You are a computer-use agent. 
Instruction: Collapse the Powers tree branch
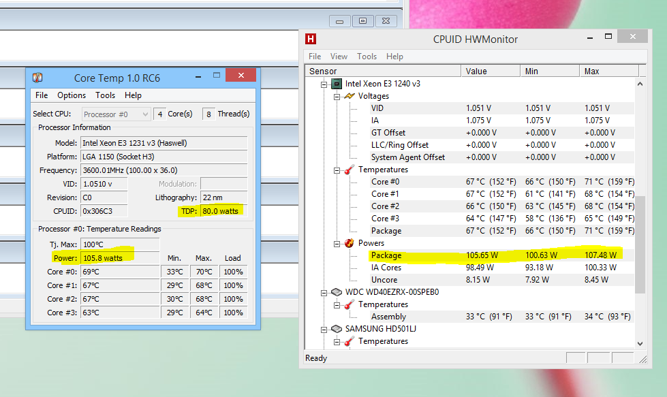[x=337, y=244]
